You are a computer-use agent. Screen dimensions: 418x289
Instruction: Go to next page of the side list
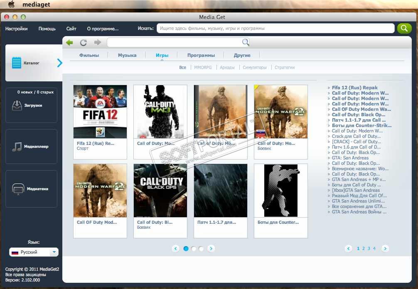[x=385, y=248]
